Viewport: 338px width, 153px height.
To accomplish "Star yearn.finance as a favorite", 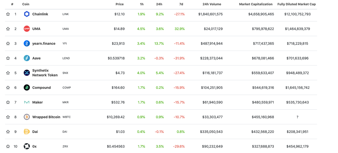I will (8, 43).
